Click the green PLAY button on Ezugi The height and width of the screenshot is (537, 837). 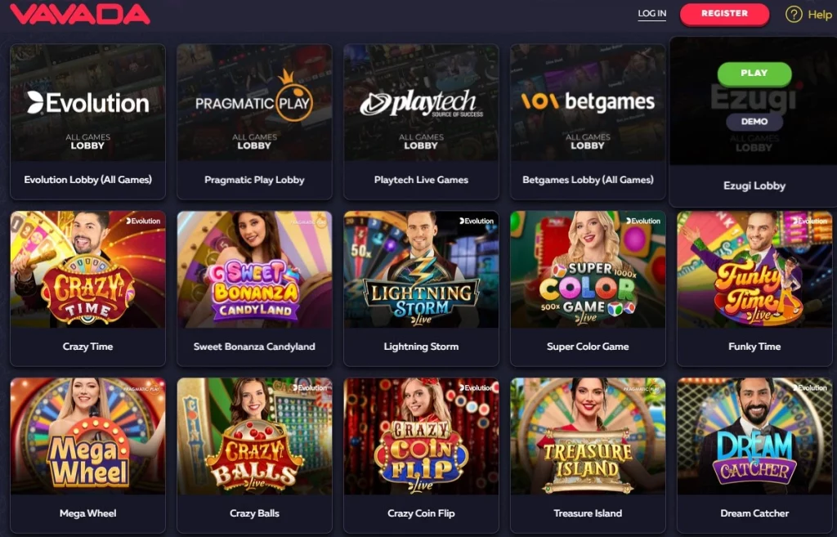coord(754,74)
